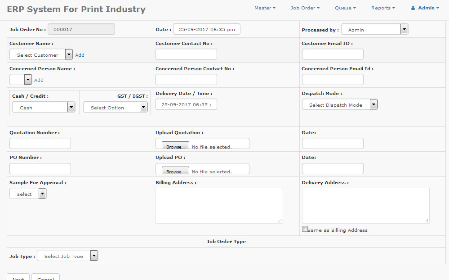The image size is (449, 280).
Task: Click the Date field beside Upload Quotation
Action: [333, 144]
